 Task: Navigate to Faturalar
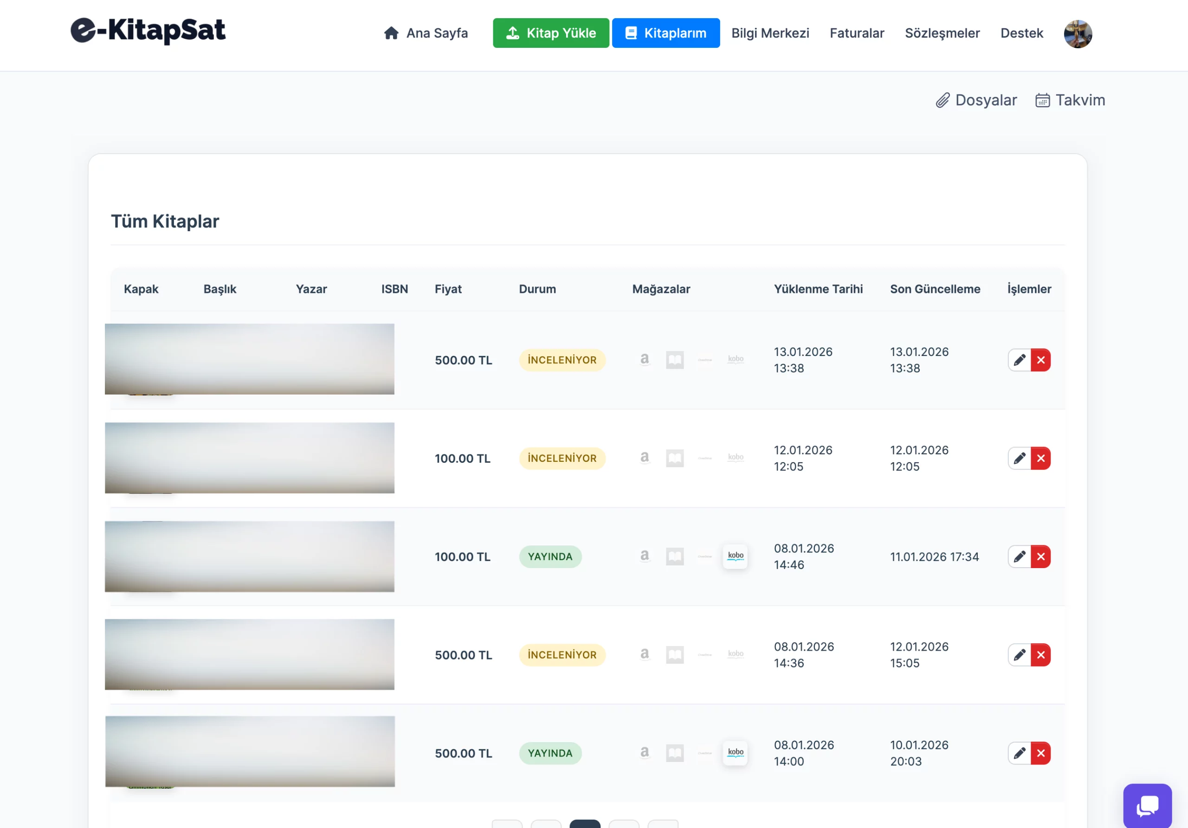tap(857, 33)
